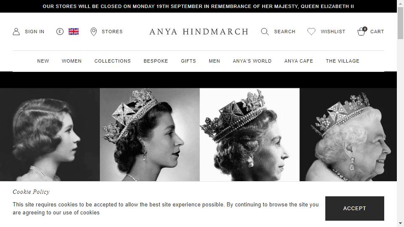Open the shopping cart bag icon
This screenshot has width=404, height=227.
tap(362, 32)
